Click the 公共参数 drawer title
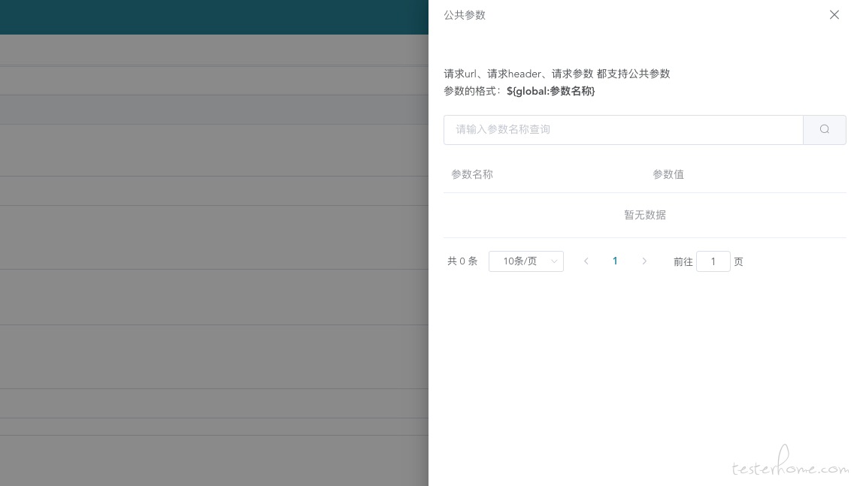The width and height of the screenshot is (851, 486). click(x=465, y=15)
